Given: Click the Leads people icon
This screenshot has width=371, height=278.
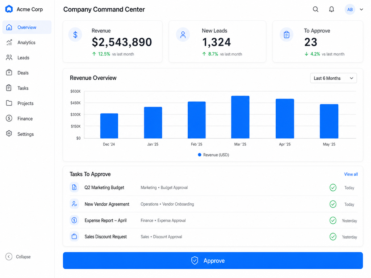Looking at the screenshot, I should 9,58.
